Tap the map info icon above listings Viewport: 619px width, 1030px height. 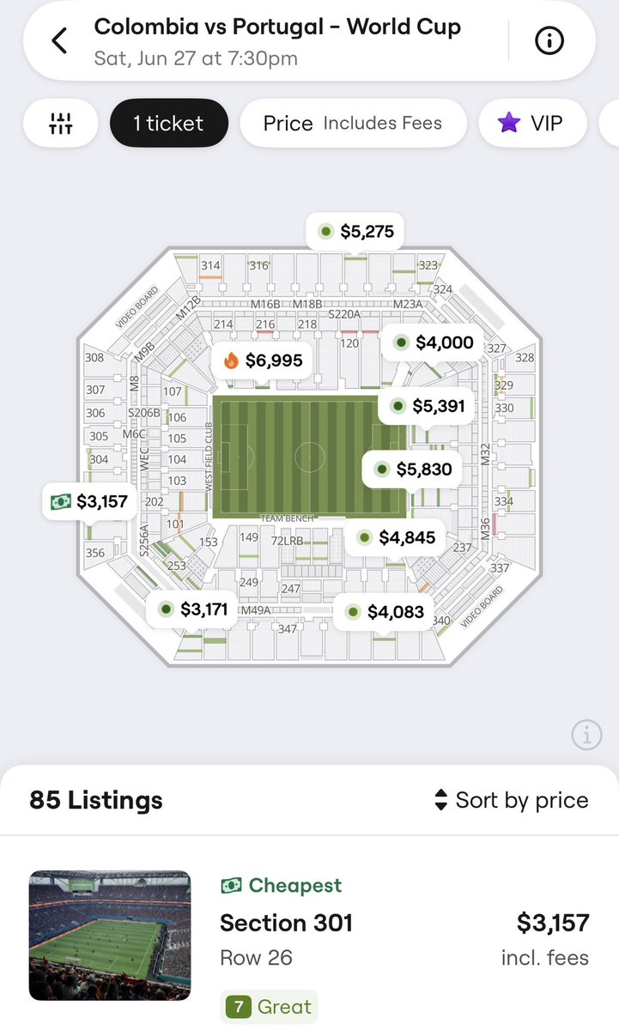(x=587, y=736)
